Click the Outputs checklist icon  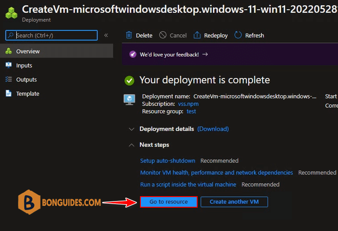point(9,79)
